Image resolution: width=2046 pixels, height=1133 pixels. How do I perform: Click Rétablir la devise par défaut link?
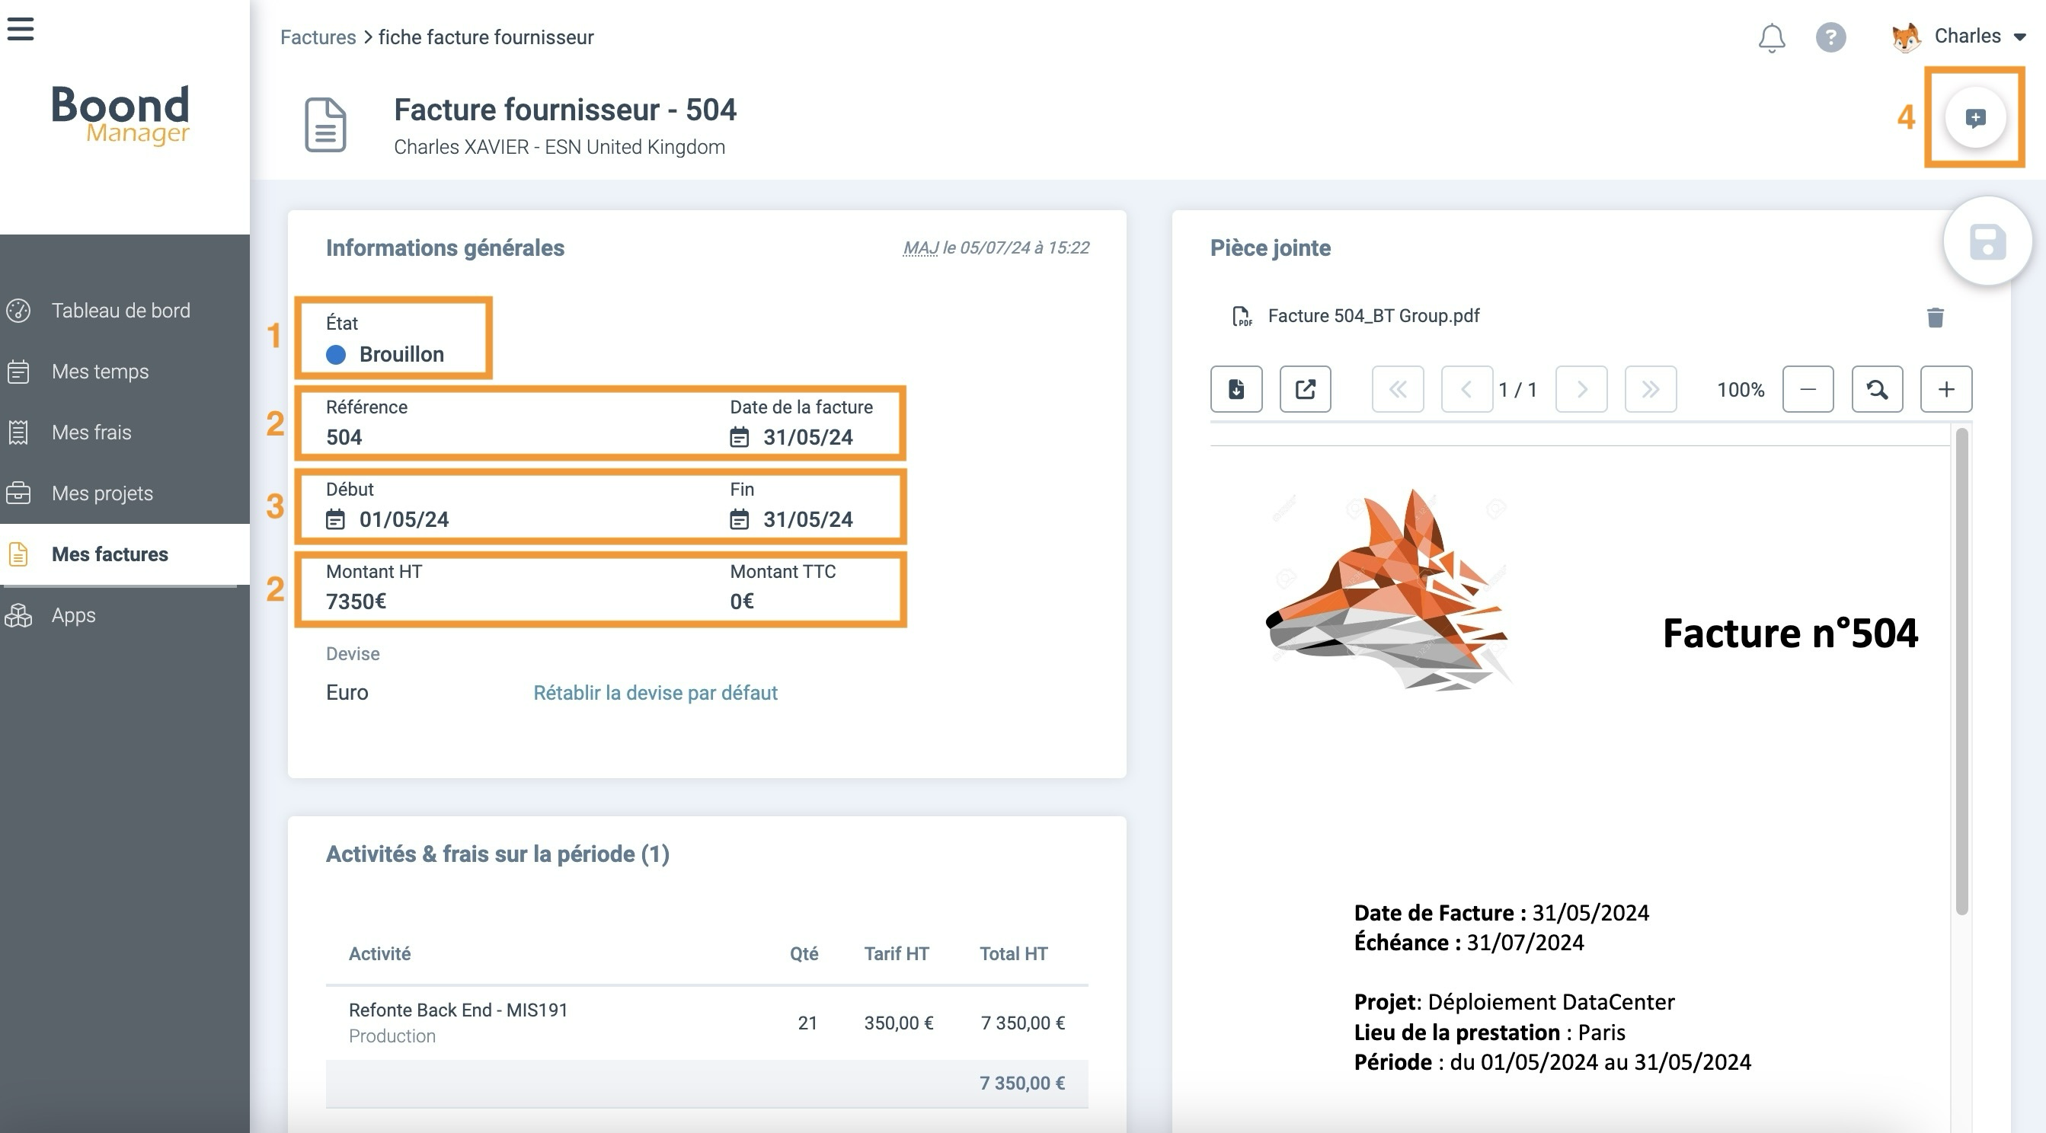pos(654,692)
